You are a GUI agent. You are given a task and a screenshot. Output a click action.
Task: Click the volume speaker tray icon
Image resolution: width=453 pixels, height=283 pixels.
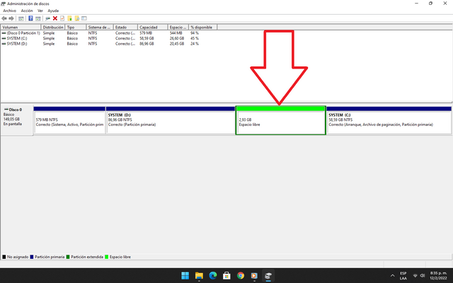coord(423,276)
